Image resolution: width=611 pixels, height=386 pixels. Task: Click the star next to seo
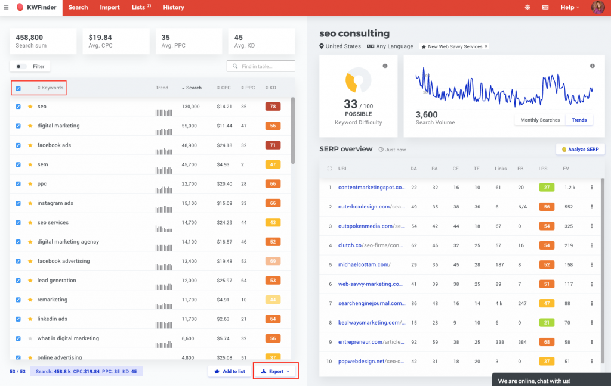click(30, 107)
